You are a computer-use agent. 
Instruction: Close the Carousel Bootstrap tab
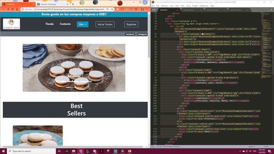click(x=68, y=4)
